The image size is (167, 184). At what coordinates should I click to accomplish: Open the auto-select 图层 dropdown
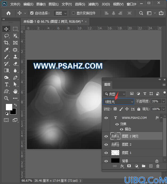coord(60,13)
